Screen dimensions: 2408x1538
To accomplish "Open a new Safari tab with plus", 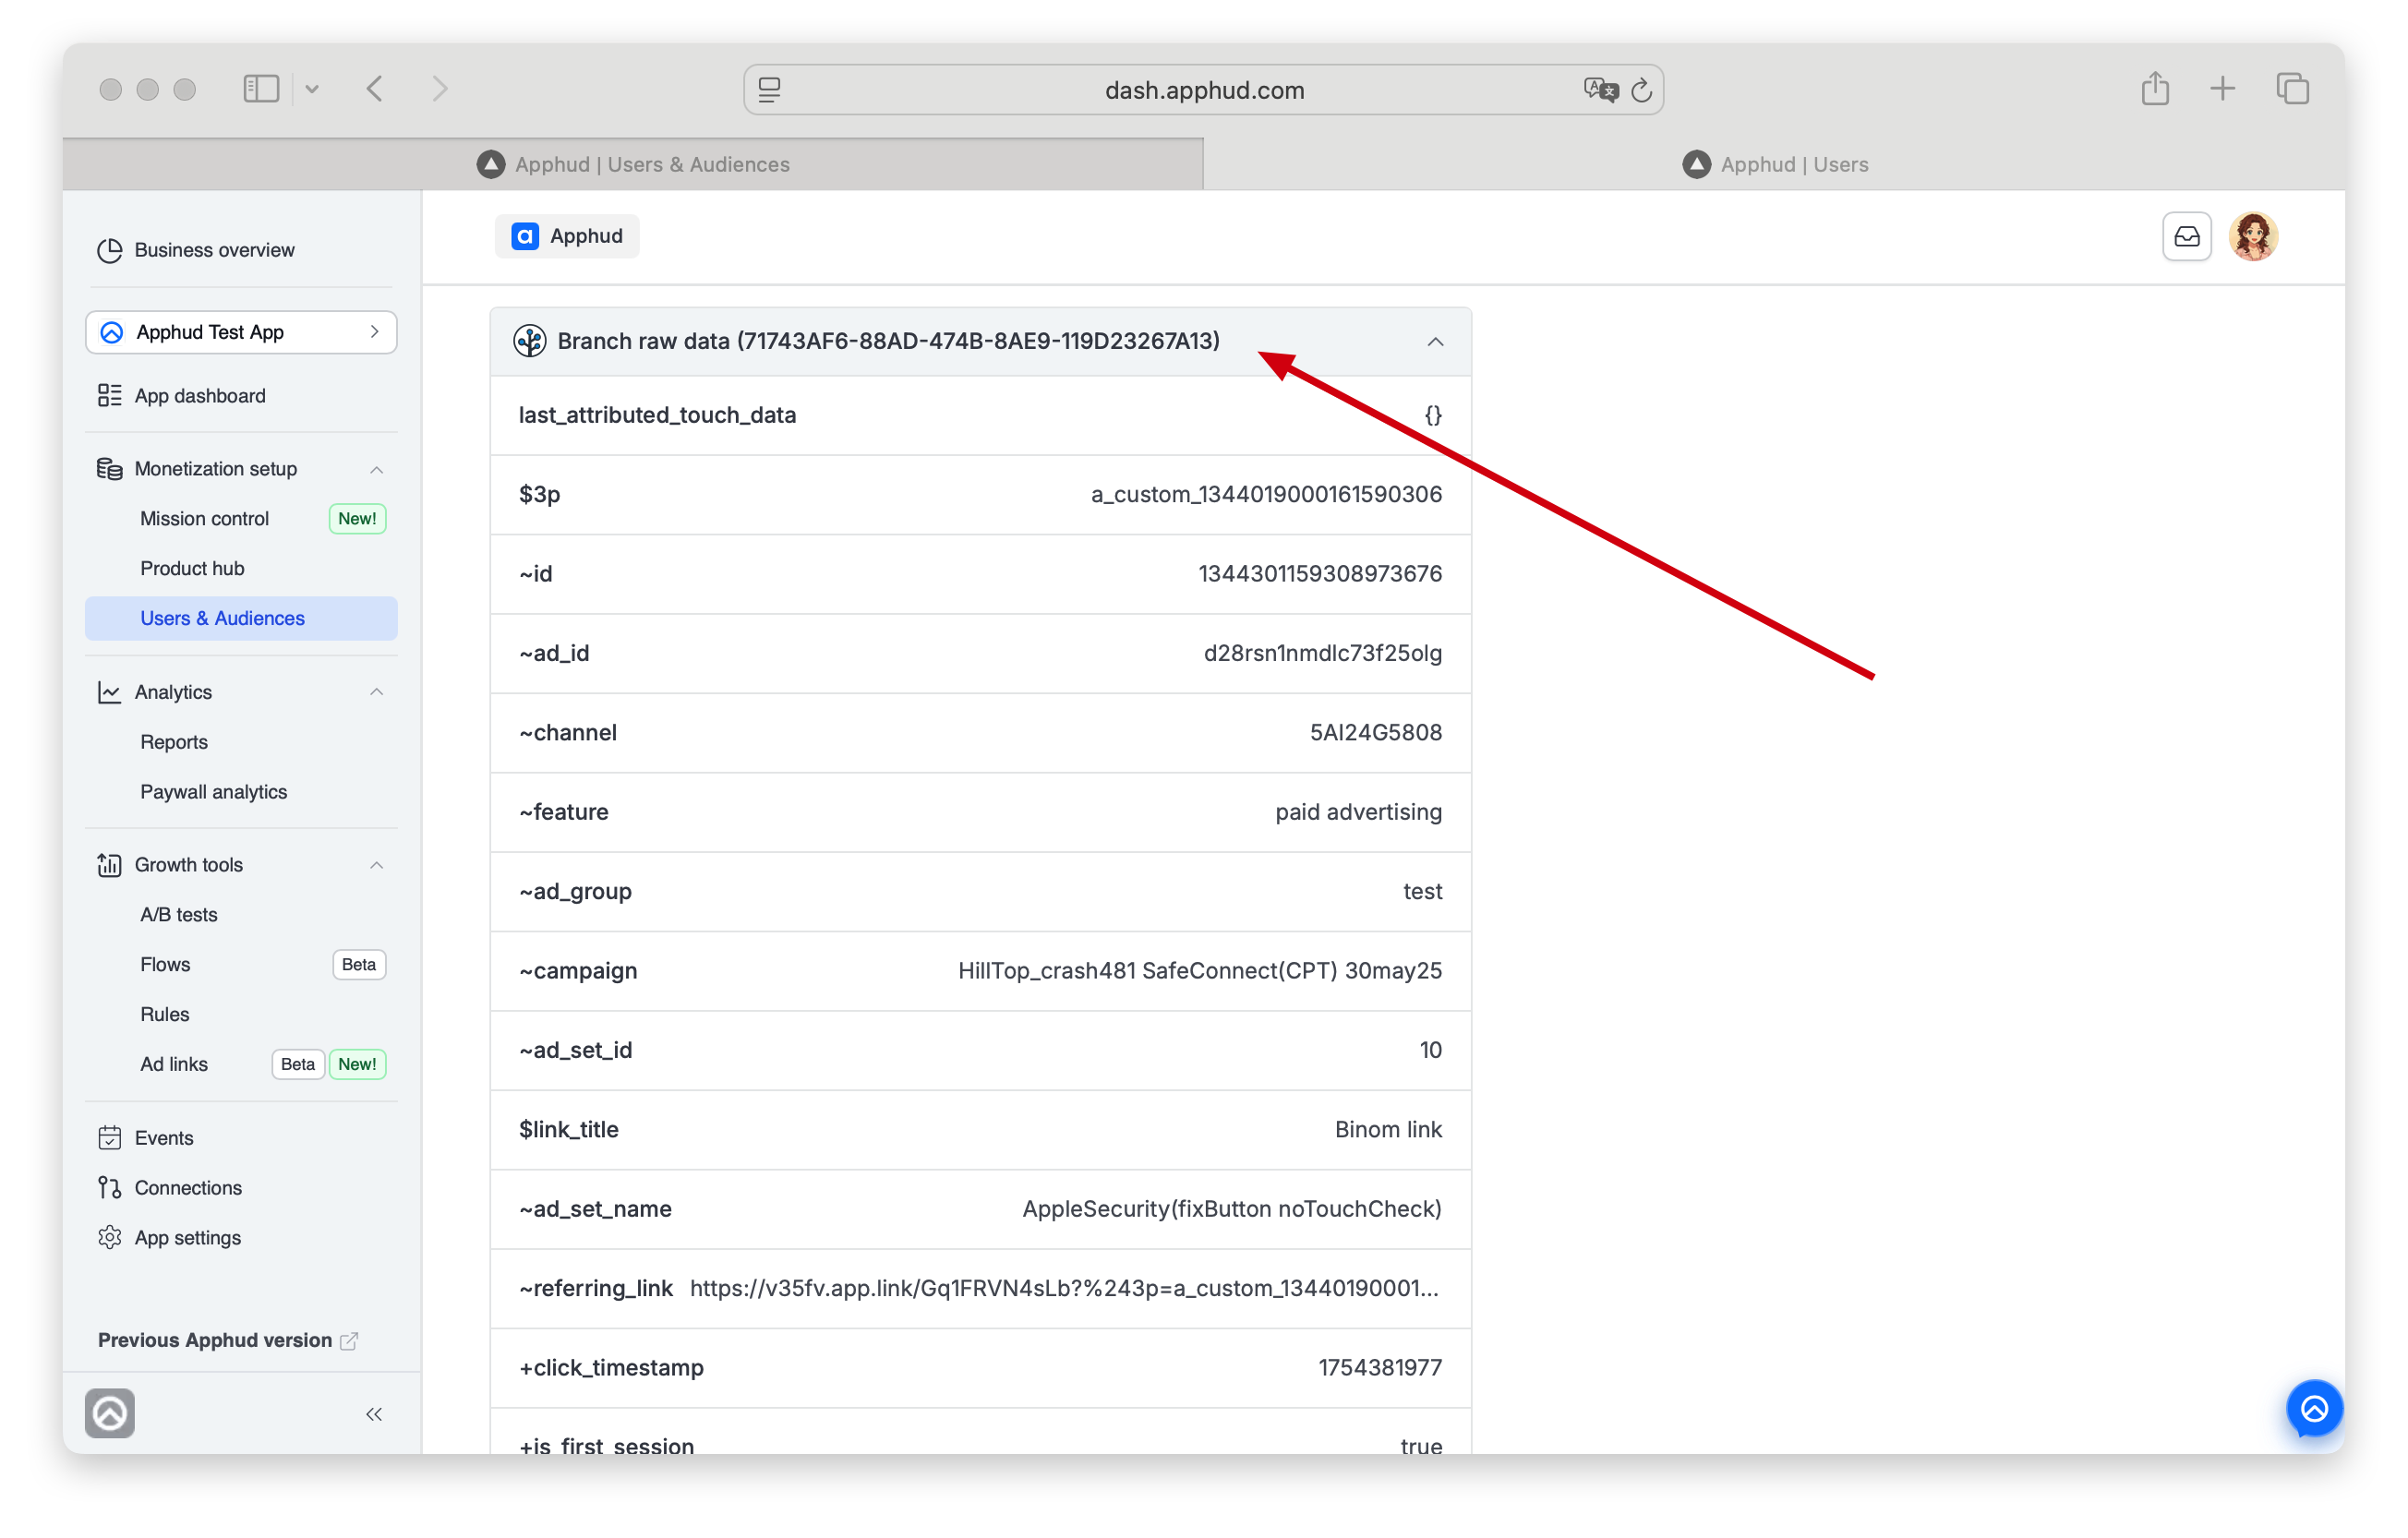I will (2222, 89).
